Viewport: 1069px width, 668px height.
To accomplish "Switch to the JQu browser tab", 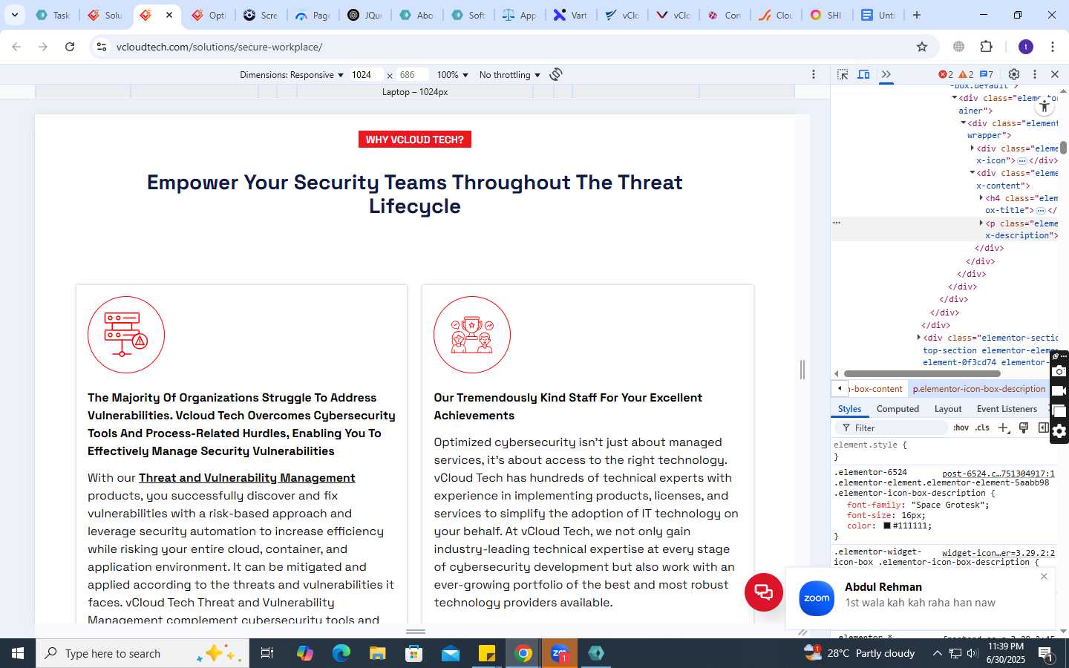I will 365,15.
